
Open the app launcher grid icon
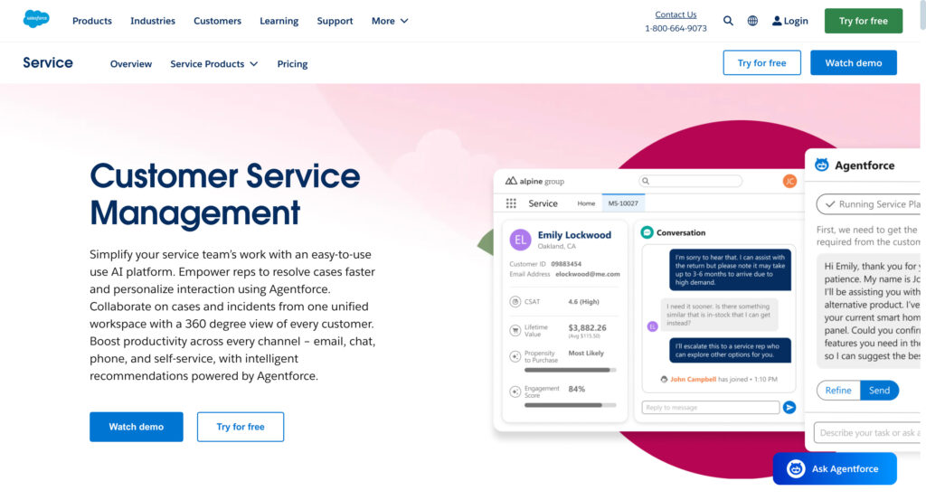pos(512,203)
